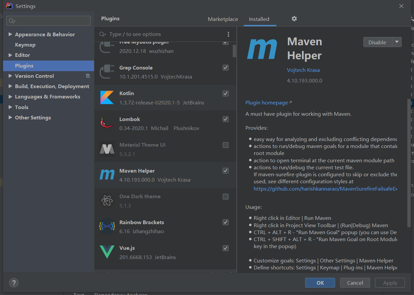Viewport: 414px width, 295px height.
Task: Click the Version Control per-project settings icon
Action: point(88,76)
